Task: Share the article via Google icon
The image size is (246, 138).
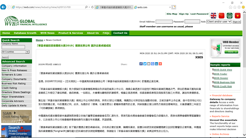Action: (x=152, y=64)
